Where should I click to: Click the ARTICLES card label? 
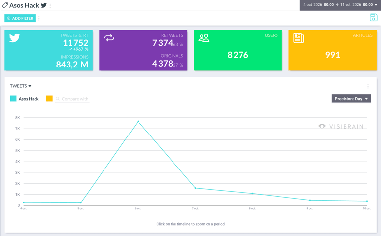[x=363, y=35]
